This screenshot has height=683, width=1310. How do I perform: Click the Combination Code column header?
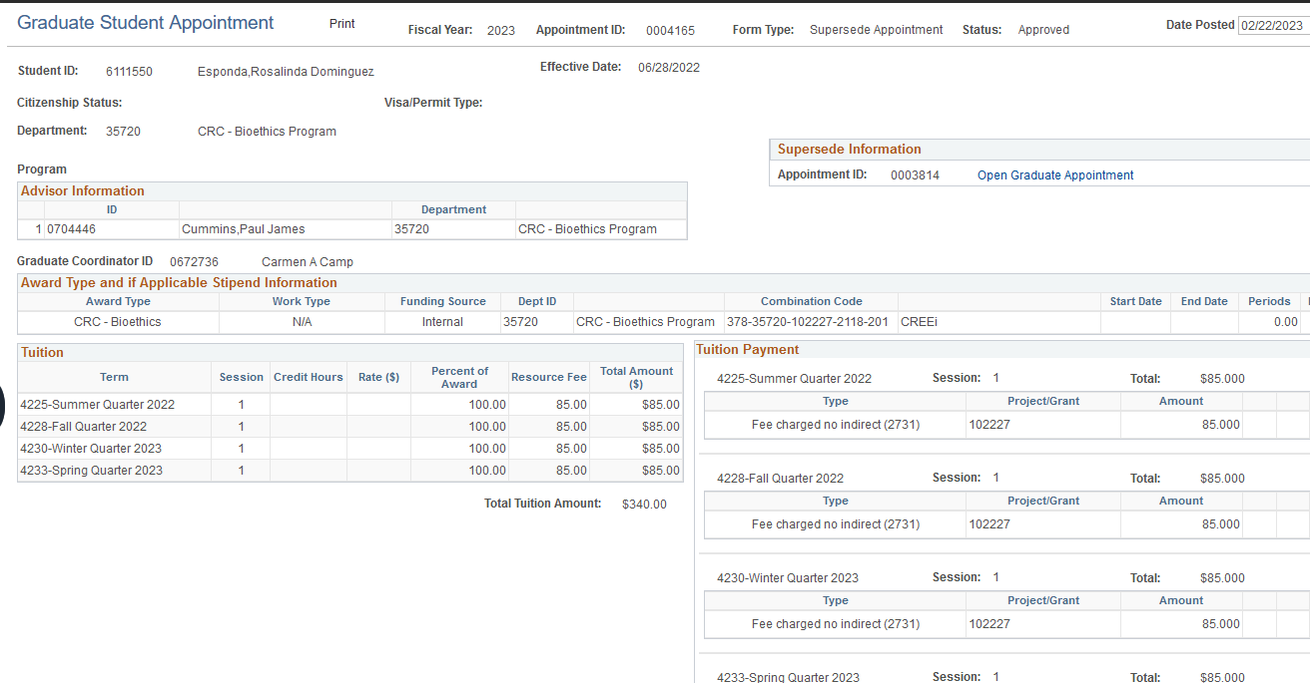(x=811, y=301)
